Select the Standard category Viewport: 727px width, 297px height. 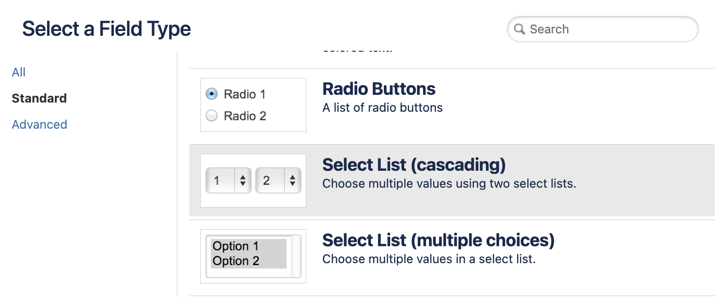39,99
